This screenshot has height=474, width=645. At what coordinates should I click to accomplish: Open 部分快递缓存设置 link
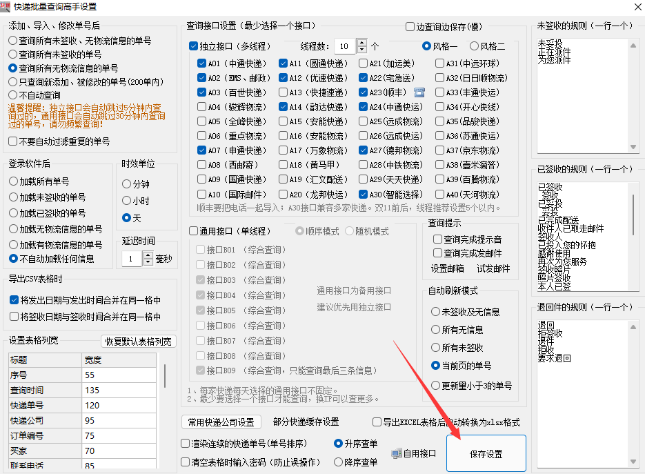click(306, 422)
